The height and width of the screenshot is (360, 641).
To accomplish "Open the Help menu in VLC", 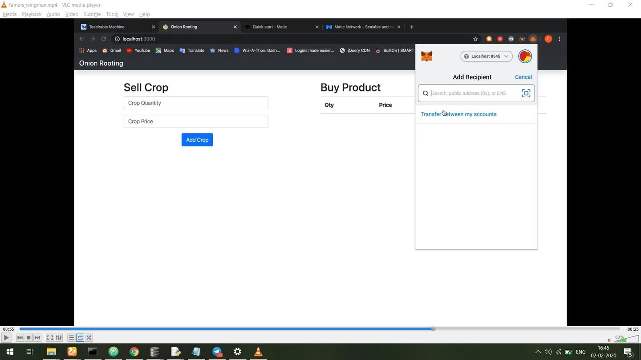I will [144, 14].
